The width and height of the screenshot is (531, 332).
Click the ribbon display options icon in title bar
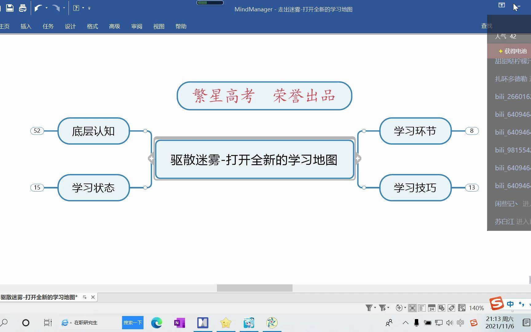tap(502, 5)
